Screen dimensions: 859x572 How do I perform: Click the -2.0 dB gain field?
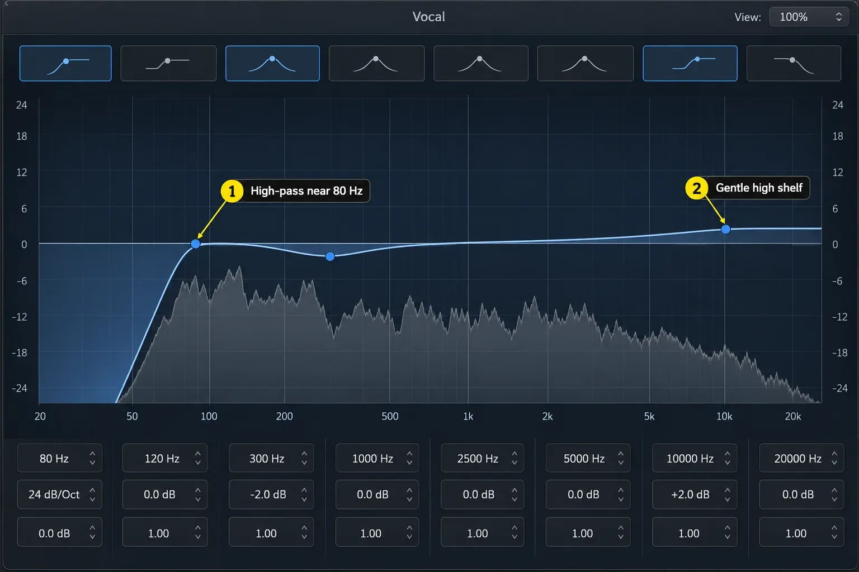271,494
